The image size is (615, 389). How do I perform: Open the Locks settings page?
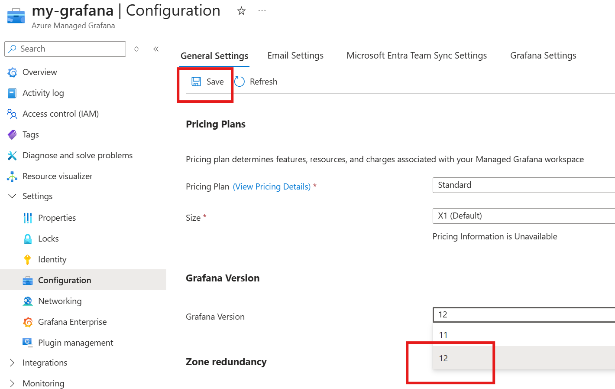pyautogui.click(x=48, y=239)
